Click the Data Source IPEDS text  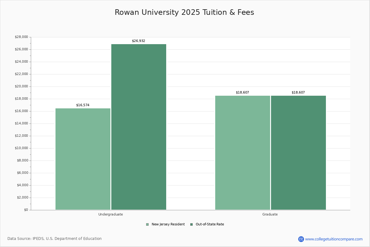tap(55, 239)
